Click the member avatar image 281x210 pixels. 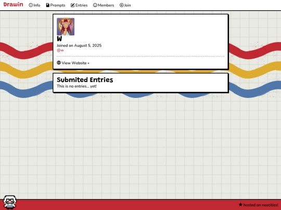[66, 26]
